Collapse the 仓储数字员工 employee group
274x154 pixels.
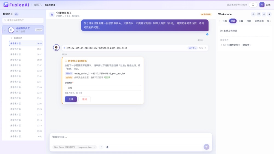(5, 30)
